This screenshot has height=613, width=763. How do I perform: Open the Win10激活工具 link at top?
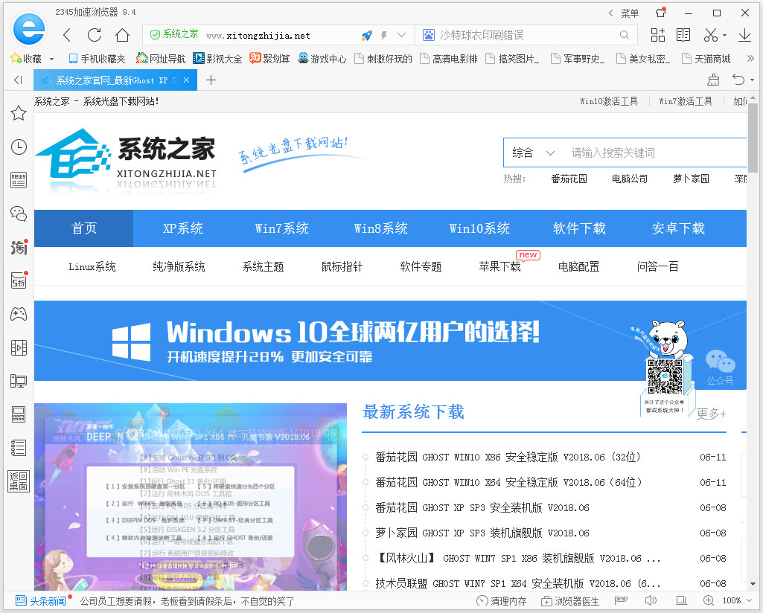click(609, 101)
